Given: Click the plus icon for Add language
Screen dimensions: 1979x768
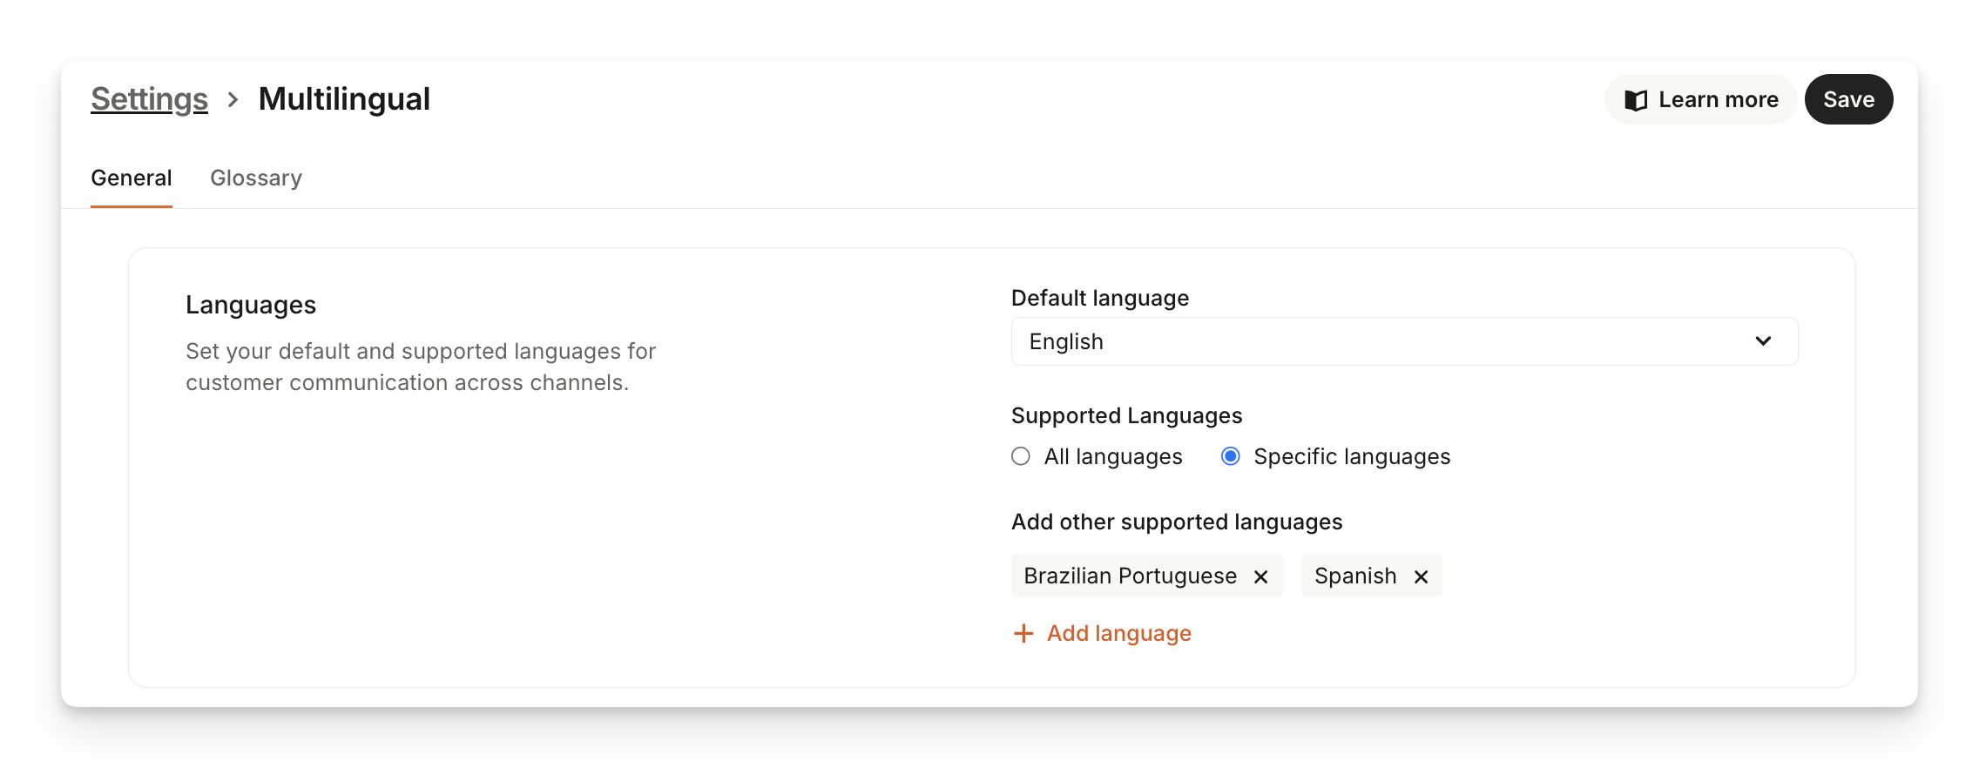Looking at the screenshot, I should [x=1023, y=633].
